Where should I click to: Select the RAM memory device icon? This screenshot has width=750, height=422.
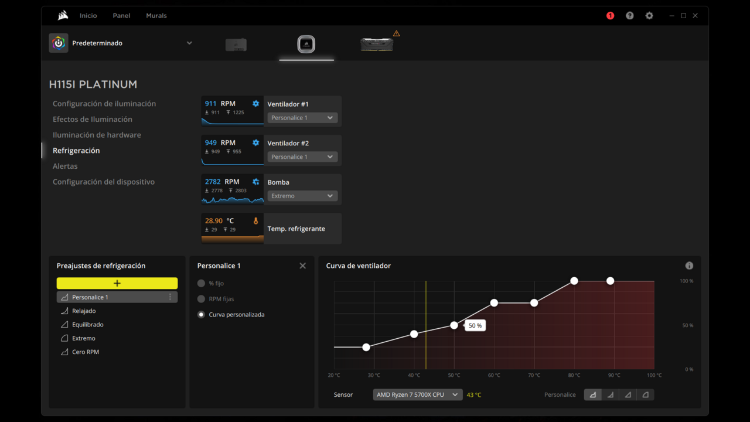(x=377, y=45)
